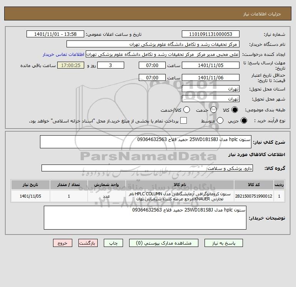Select the جزیی purchase type radio

coord(244,121)
